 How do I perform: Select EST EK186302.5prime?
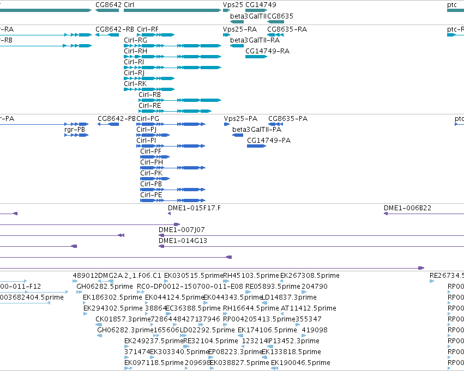pyautogui.click(x=85, y=303)
